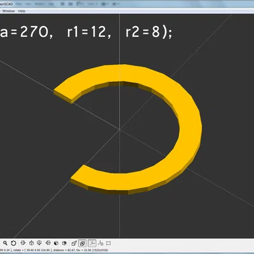Enable Orthogonal projection mode
This screenshot has width=254, height=254.
pos(83,243)
